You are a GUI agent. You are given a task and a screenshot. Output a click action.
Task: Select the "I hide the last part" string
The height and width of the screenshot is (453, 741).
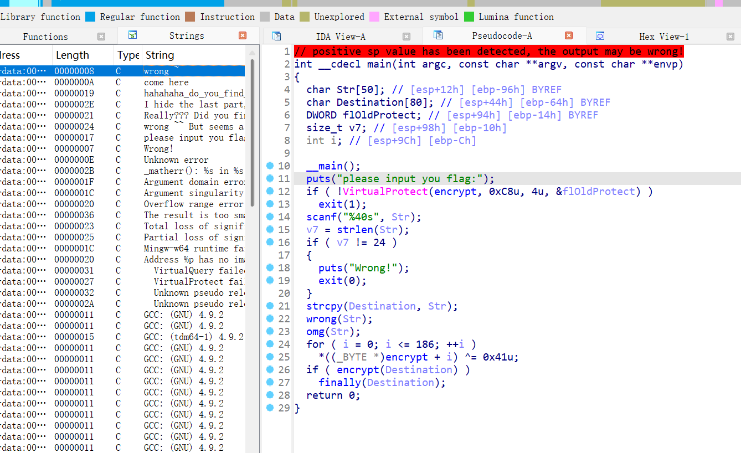[x=122, y=104]
